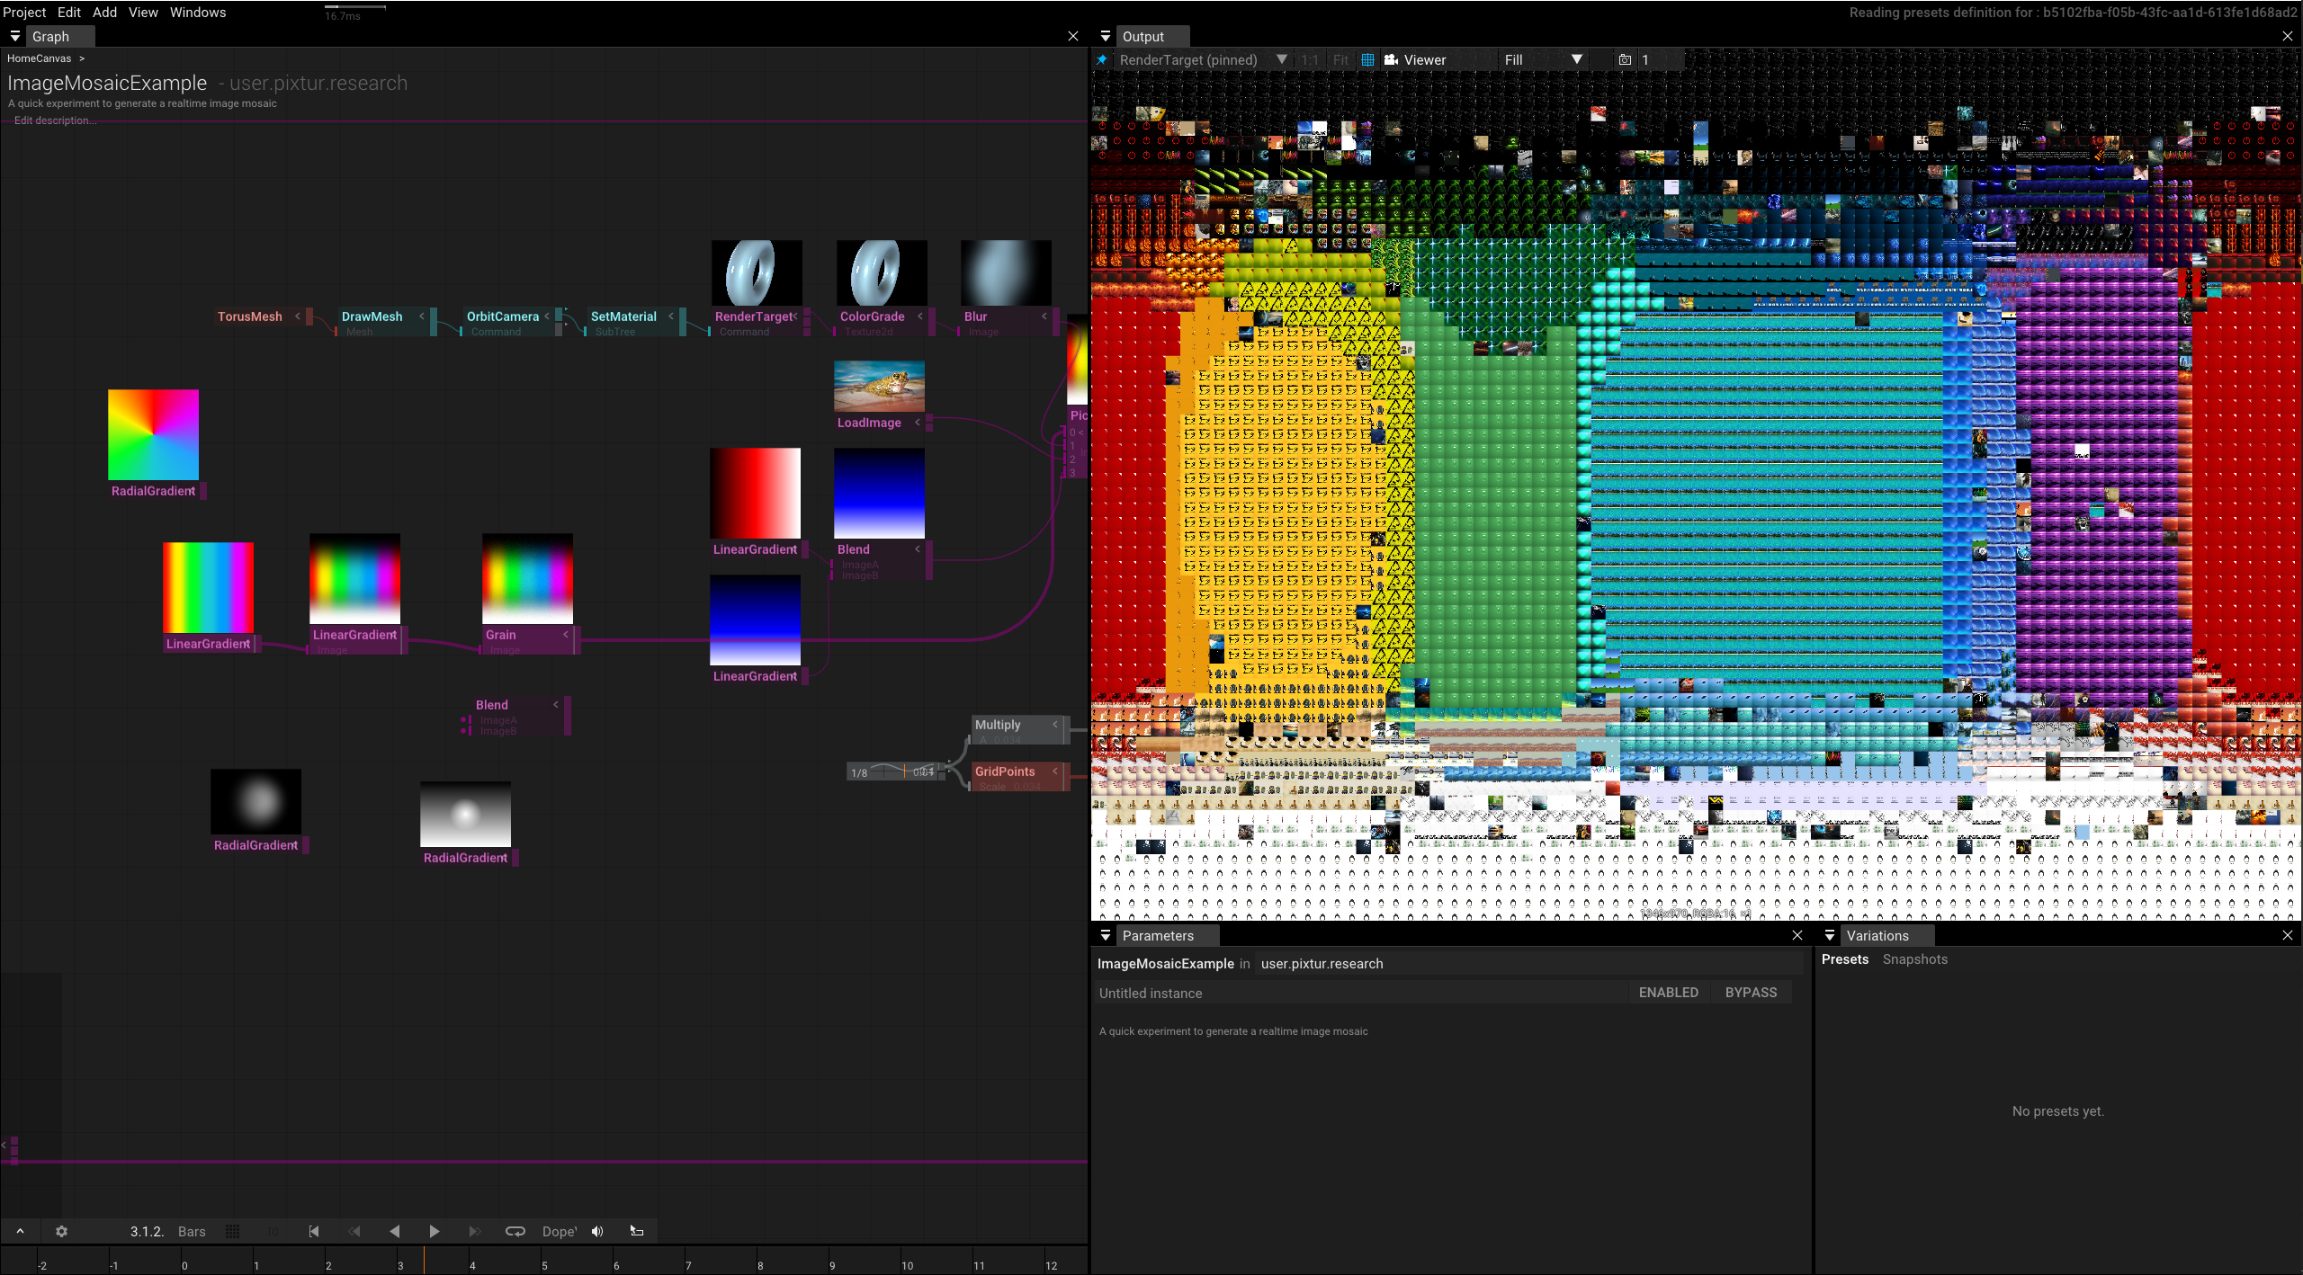The height and width of the screenshot is (1275, 2303).
Task: Open the Parameters panel dropdown triangle
Action: (x=1106, y=935)
